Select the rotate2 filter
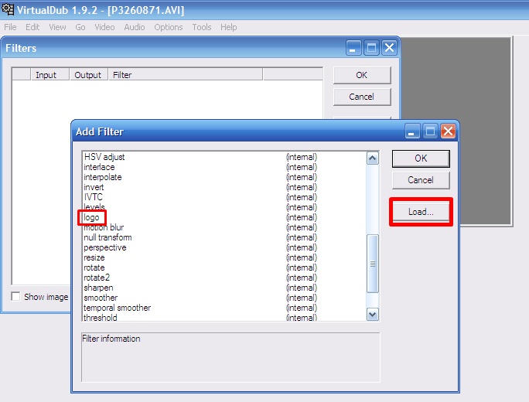The image size is (529, 402). pyautogui.click(x=224, y=278)
